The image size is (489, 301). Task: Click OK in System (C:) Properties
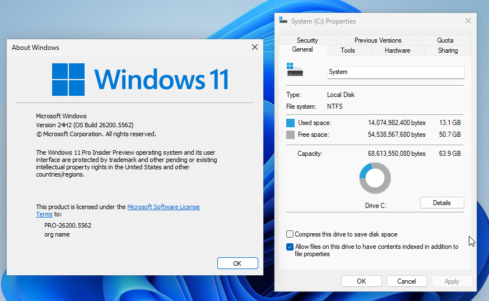coord(361,281)
